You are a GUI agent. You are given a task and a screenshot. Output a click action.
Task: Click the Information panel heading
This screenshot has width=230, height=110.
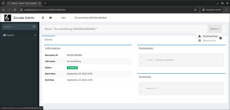tap(53, 48)
